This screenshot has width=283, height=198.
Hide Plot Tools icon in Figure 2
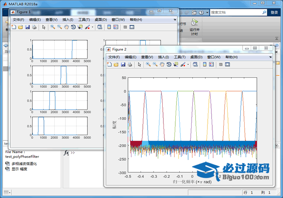pos(221,65)
